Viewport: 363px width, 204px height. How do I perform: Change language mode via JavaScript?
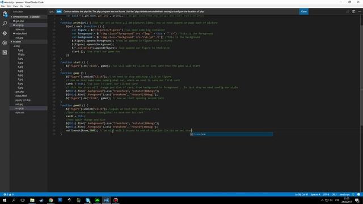[x=344, y=194]
